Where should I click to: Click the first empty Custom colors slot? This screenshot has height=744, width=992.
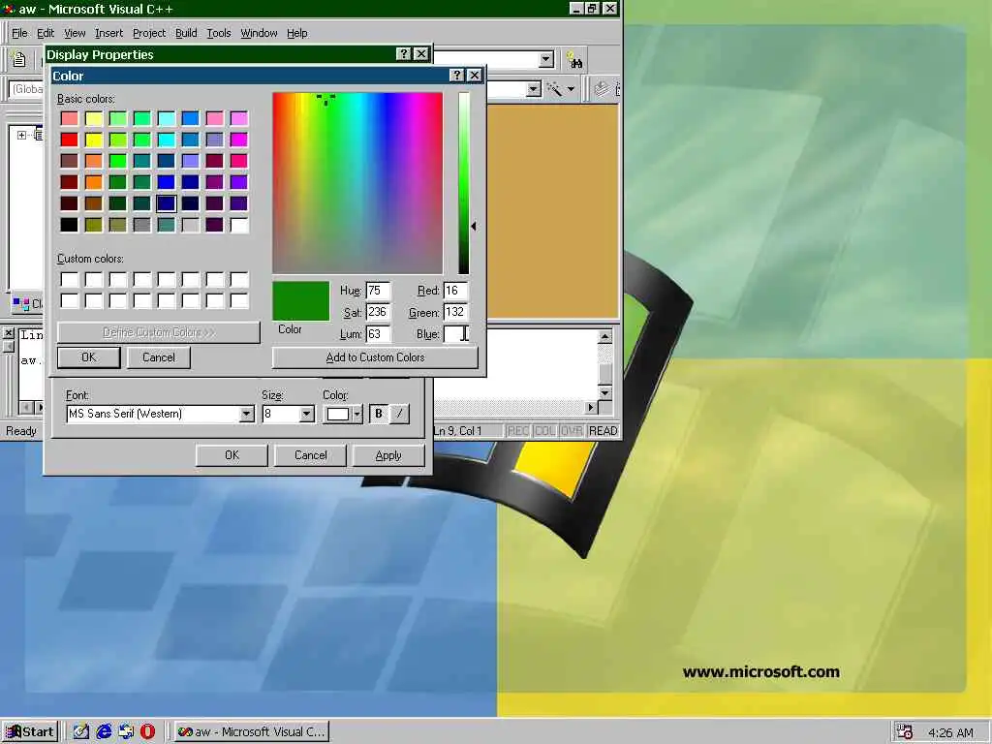pos(70,280)
